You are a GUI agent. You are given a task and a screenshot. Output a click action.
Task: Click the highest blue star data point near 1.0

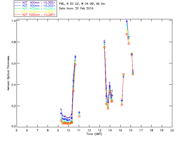(127, 21)
